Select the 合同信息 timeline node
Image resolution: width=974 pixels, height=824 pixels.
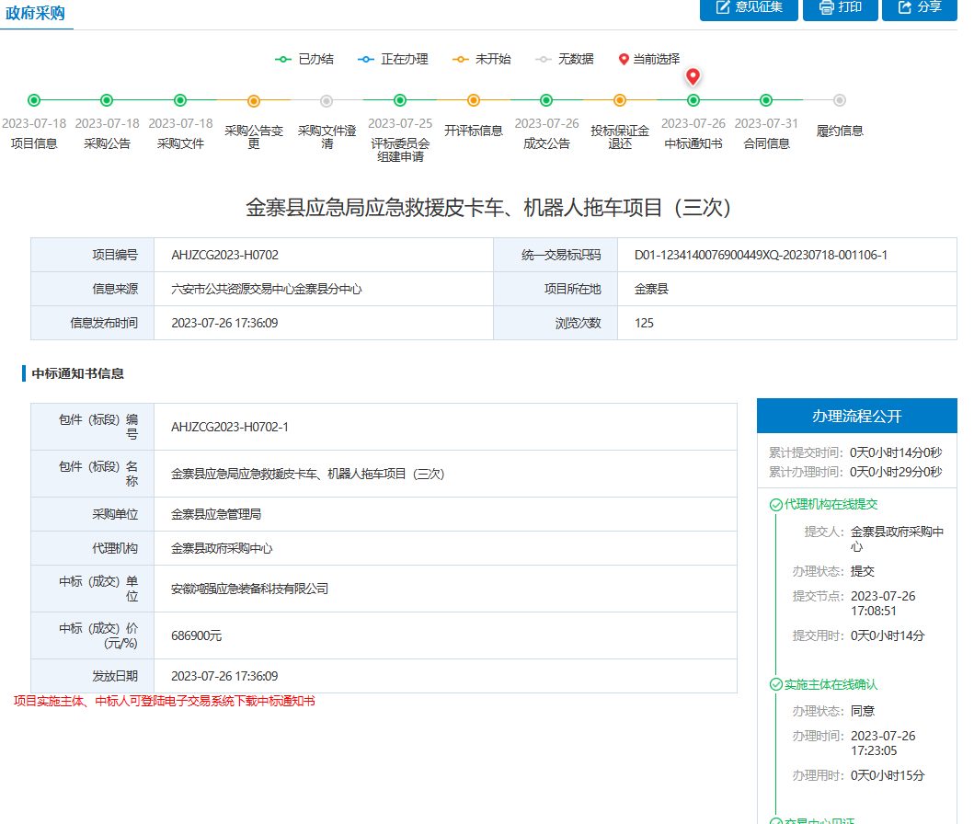tap(766, 100)
